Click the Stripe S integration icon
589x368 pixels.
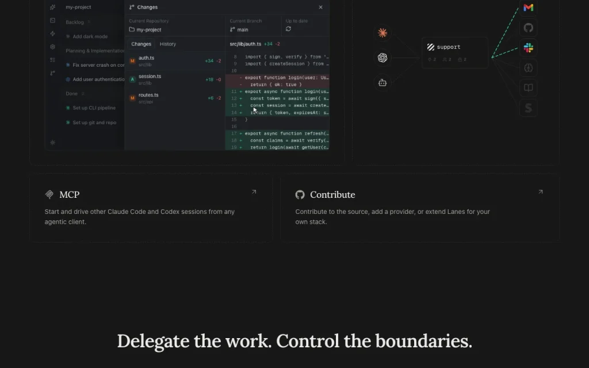pyautogui.click(x=528, y=108)
